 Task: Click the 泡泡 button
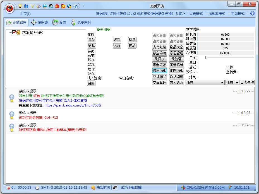(x=117, y=46)
